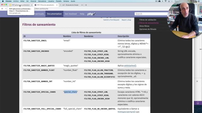Follow the addslashes() link
This screenshot has height=113, width=202.
[x=130, y=66]
